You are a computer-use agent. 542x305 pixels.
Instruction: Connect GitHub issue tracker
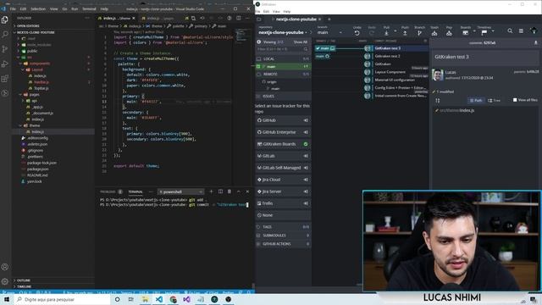(283, 120)
